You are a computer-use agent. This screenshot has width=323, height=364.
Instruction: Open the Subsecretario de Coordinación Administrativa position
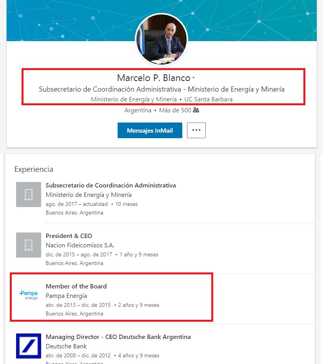pos(111,186)
